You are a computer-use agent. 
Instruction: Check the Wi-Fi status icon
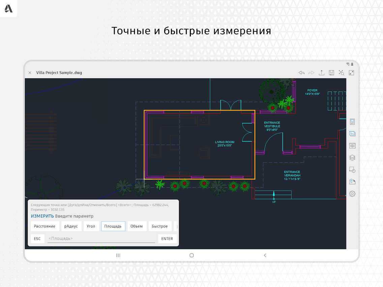[x=348, y=64]
